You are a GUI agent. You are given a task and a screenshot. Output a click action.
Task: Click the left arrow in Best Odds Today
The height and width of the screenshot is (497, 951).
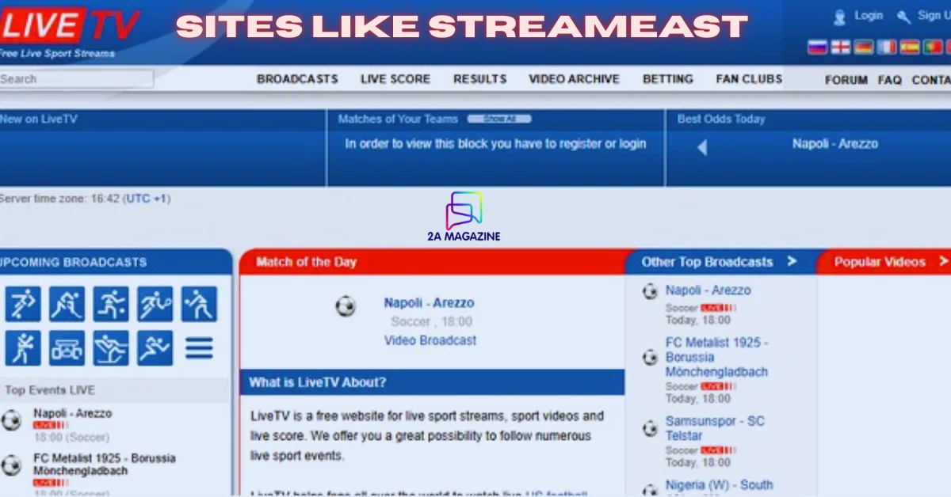tap(701, 148)
